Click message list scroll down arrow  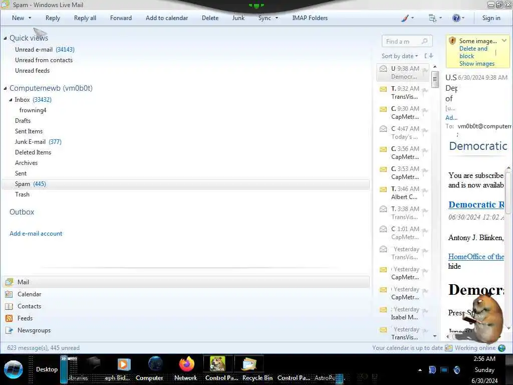coord(435,336)
